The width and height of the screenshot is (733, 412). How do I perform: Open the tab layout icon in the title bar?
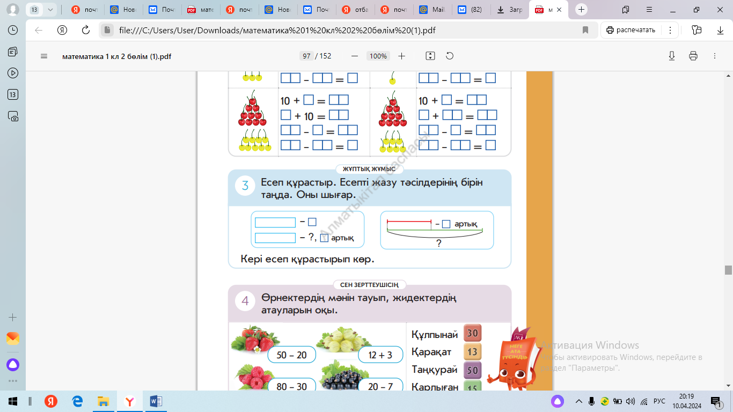click(626, 10)
